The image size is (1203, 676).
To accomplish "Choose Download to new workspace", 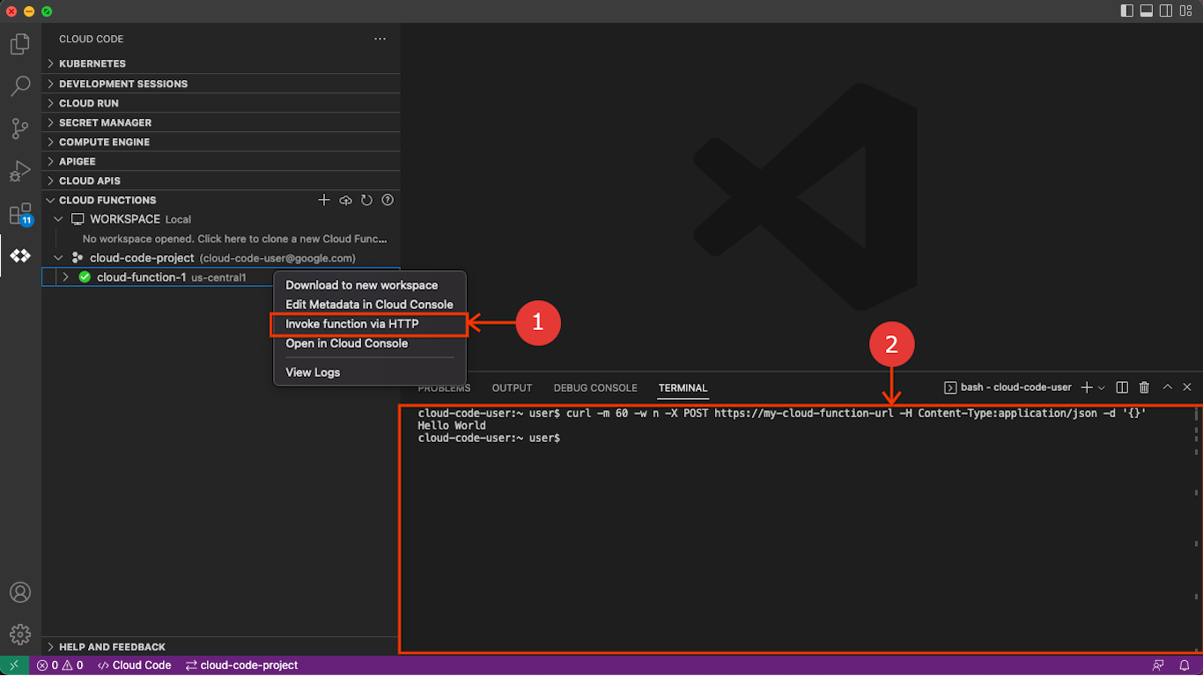I will [370, 285].
